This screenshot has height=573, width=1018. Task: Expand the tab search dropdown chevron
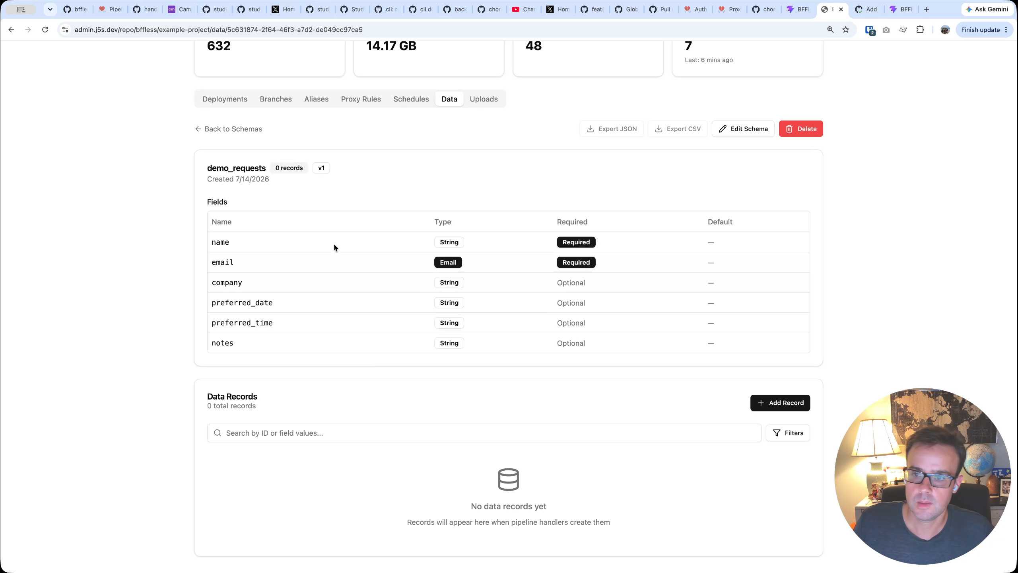(50, 9)
